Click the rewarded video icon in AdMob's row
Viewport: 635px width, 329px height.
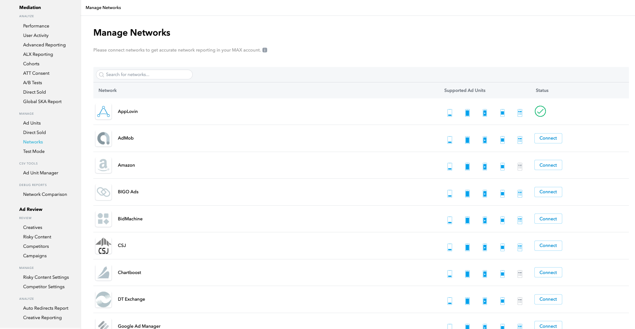click(485, 140)
